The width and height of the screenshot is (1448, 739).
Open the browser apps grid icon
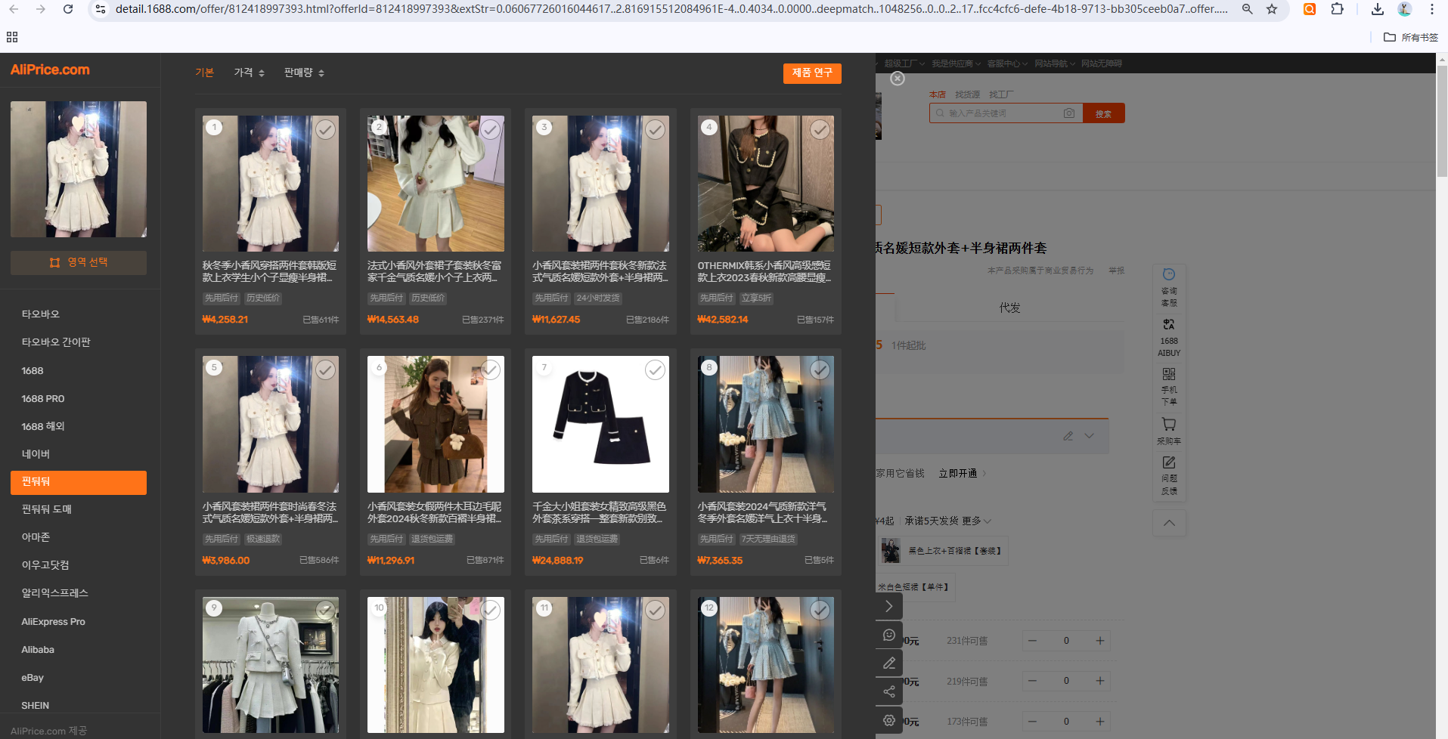[x=11, y=37]
